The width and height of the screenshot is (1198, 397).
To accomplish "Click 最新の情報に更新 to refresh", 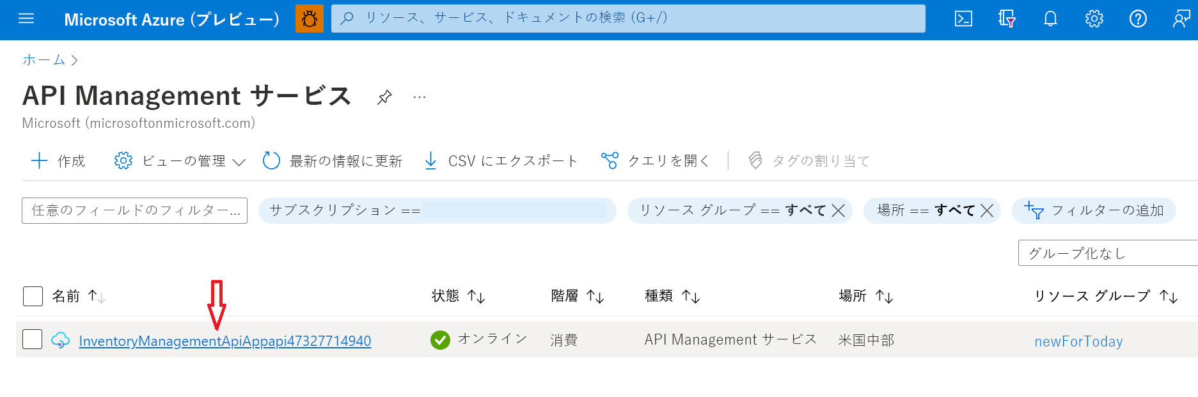I will click(333, 160).
